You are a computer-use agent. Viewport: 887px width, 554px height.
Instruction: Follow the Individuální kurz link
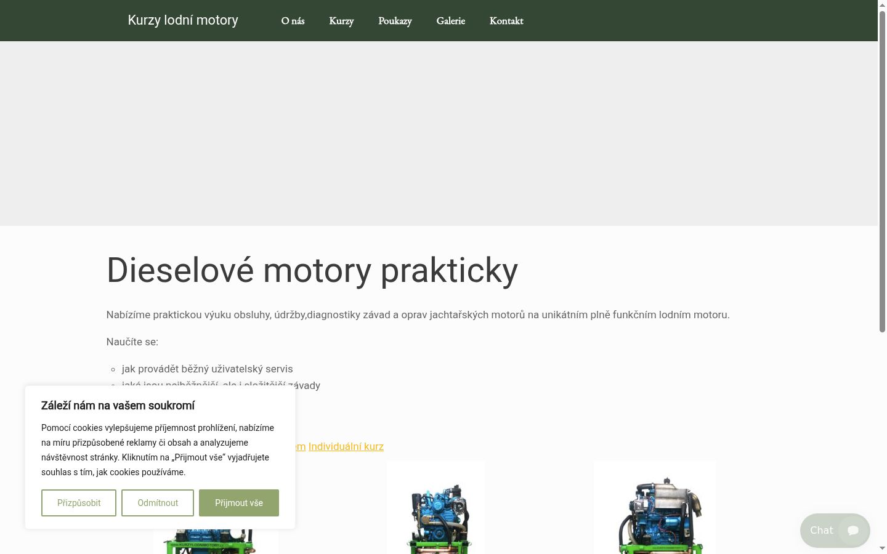tap(346, 446)
